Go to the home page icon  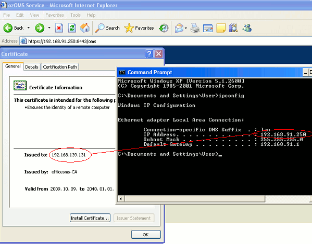(x=85, y=28)
